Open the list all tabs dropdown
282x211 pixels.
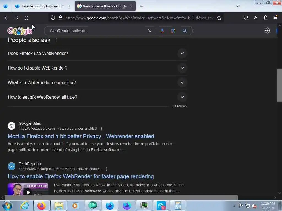(x=238, y=6)
